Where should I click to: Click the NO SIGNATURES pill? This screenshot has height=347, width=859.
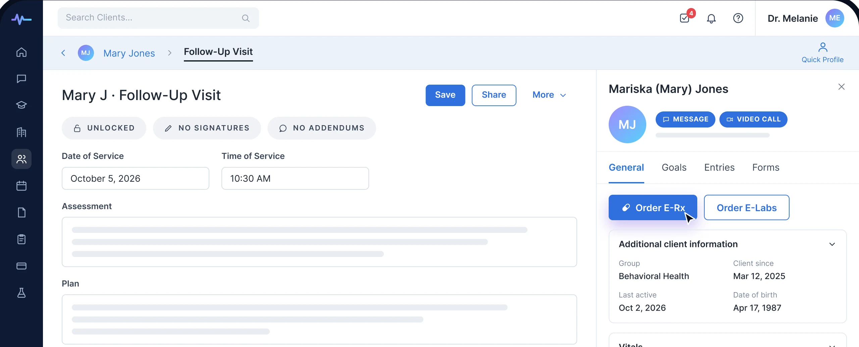point(207,128)
